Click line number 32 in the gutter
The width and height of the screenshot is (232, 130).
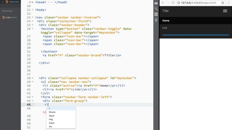[x=29, y=55]
